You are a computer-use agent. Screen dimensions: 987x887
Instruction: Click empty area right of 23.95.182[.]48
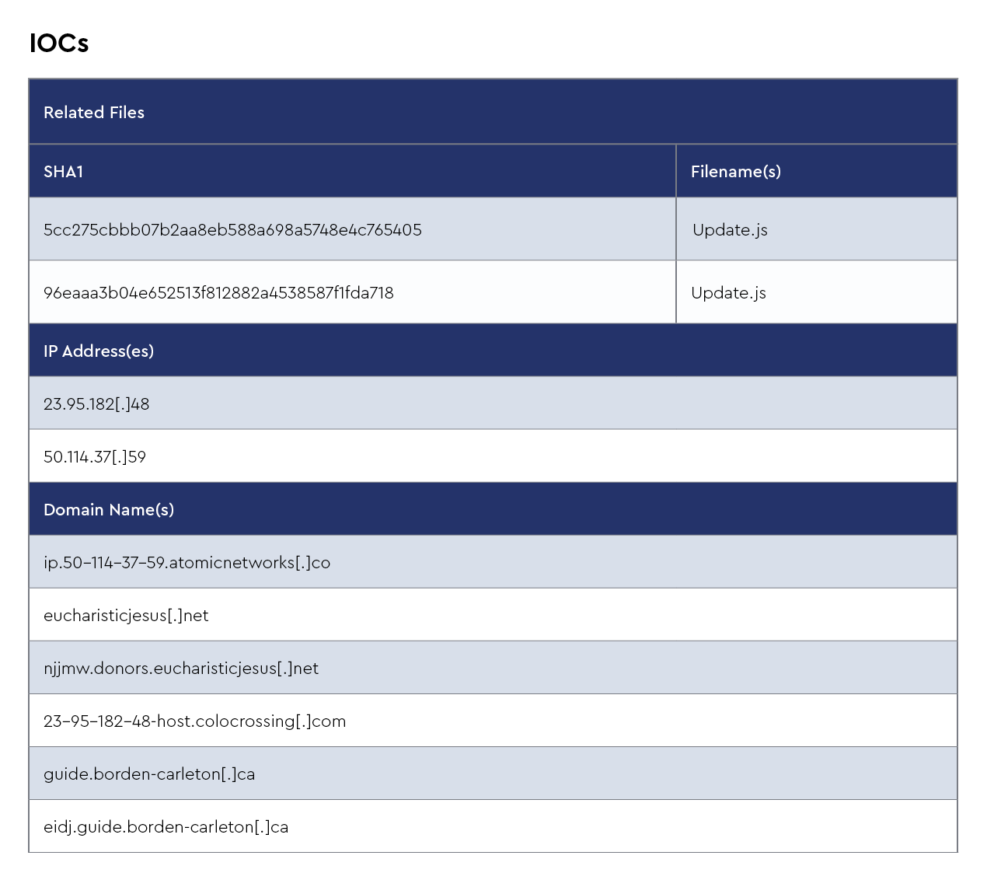pos(544,404)
